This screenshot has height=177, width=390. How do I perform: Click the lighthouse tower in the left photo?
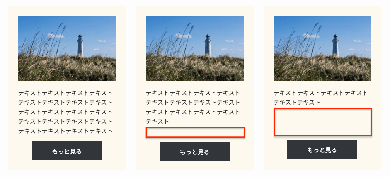(80, 45)
